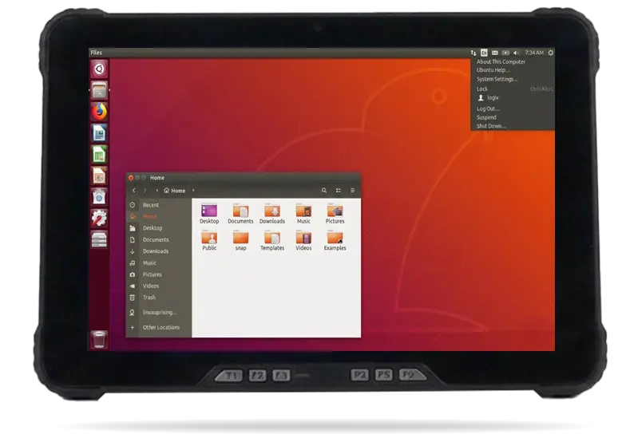Click the Log Out menu entry

point(488,108)
